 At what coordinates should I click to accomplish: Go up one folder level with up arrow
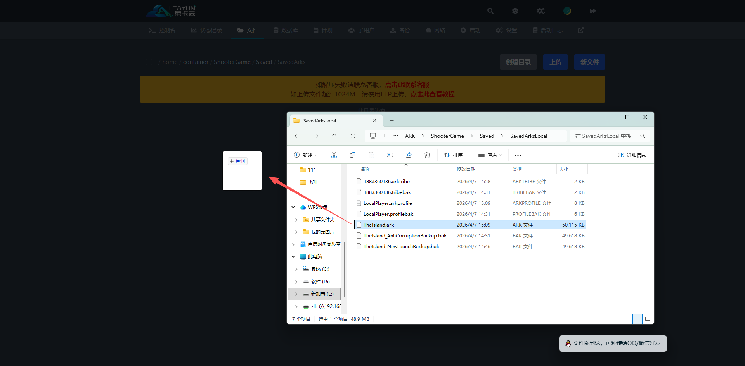334,136
